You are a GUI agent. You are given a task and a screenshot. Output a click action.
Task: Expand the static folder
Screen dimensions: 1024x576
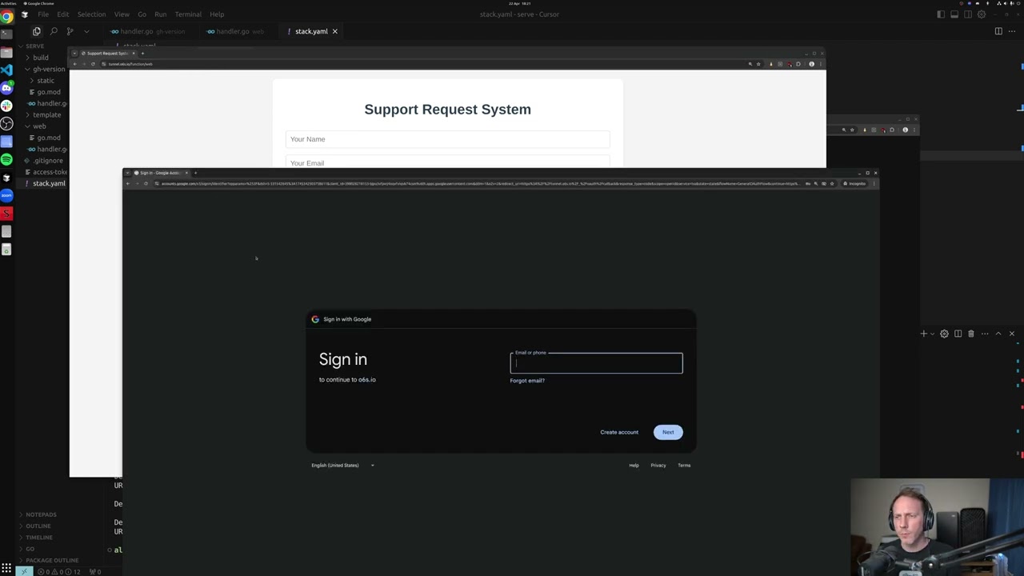tap(46, 81)
